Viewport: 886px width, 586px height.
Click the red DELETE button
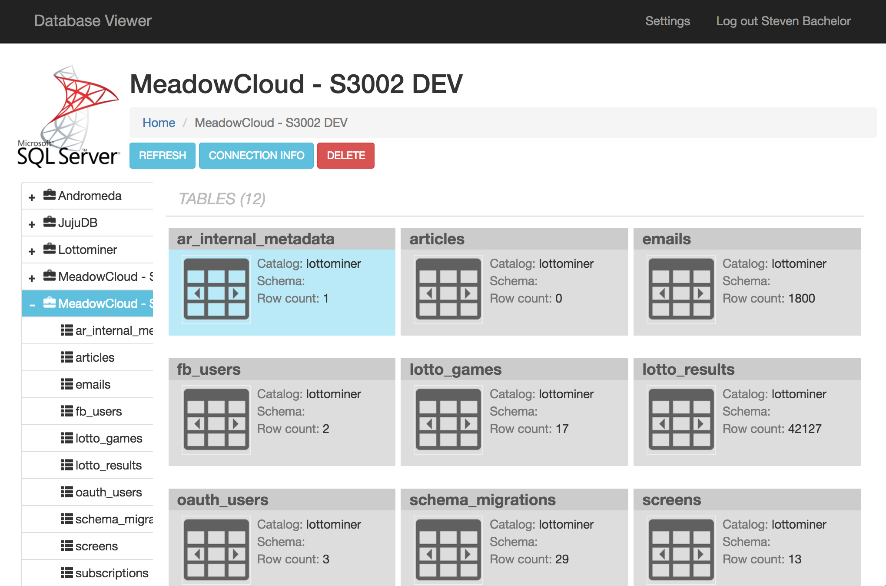click(345, 156)
